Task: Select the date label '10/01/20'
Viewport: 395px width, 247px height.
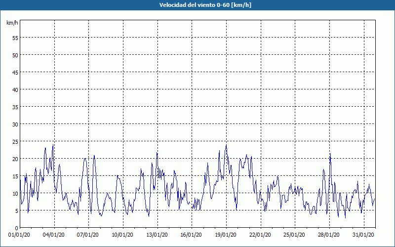Action: (x=122, y=235)
